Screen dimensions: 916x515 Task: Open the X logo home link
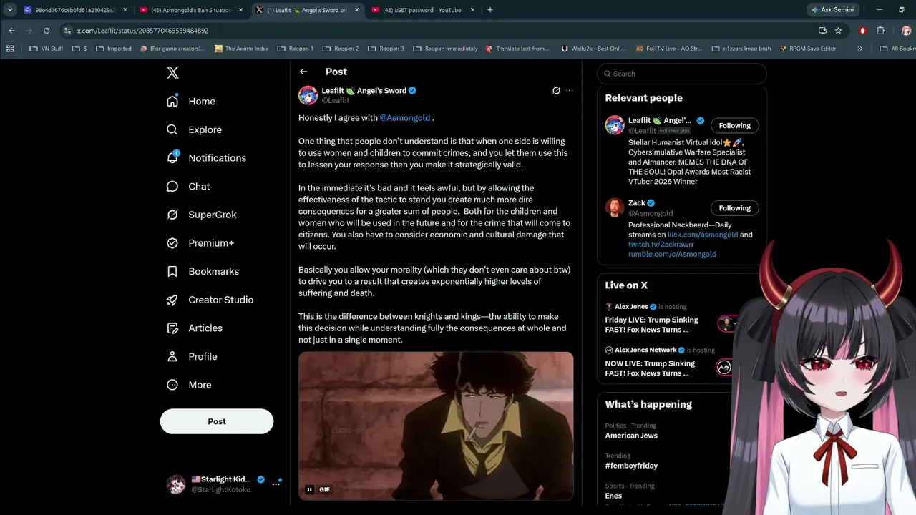point(172,73)
